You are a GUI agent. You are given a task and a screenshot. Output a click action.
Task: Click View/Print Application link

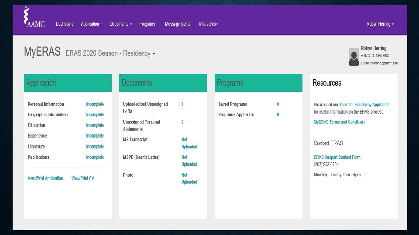point(45,178)
